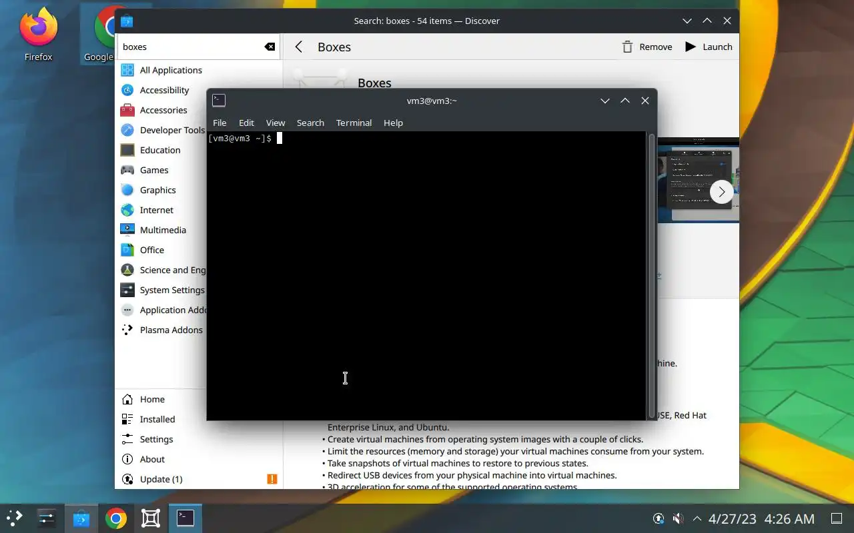The image size is (854, 533).
Task: Show Installed applications list
Action: pos(161,419)
